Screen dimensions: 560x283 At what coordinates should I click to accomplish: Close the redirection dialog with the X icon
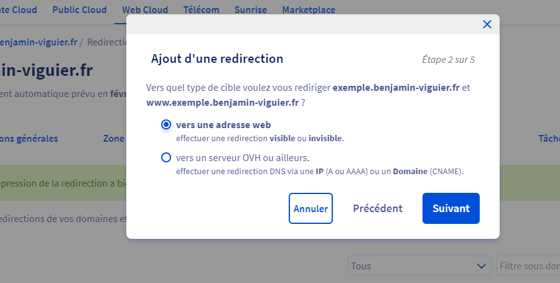click(487, 24)
